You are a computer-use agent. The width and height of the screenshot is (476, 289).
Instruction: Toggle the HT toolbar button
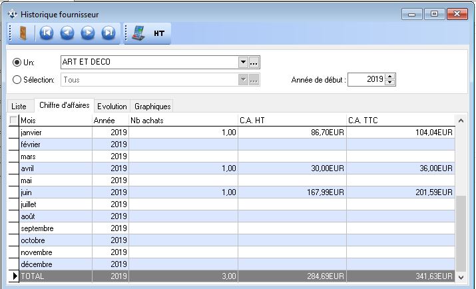(160, 33)
